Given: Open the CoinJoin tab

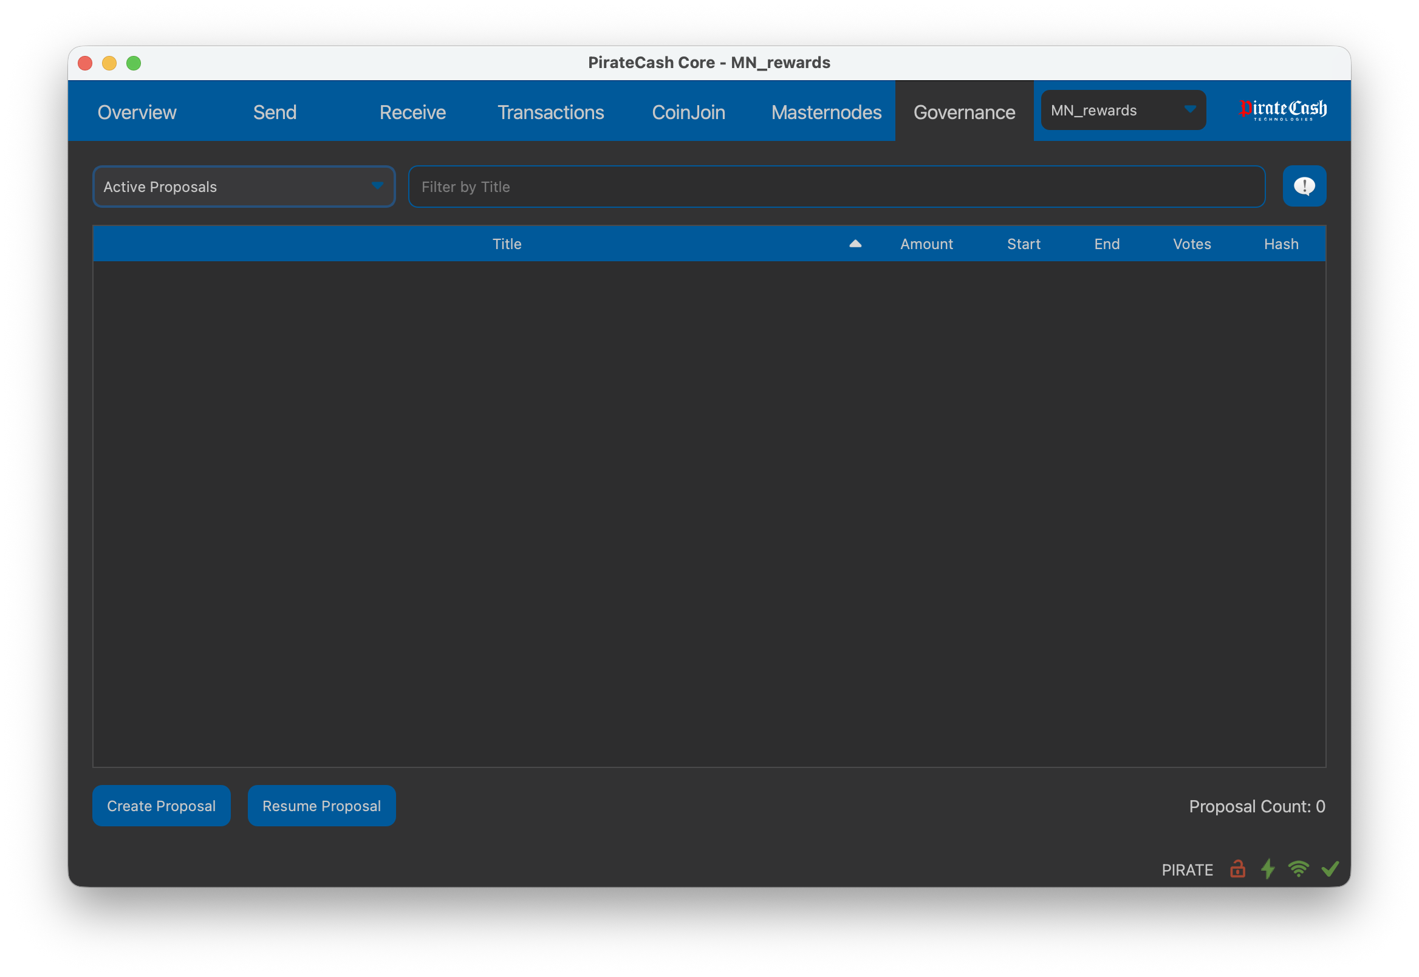Looking at the screenshot, I should coord(688,112).
